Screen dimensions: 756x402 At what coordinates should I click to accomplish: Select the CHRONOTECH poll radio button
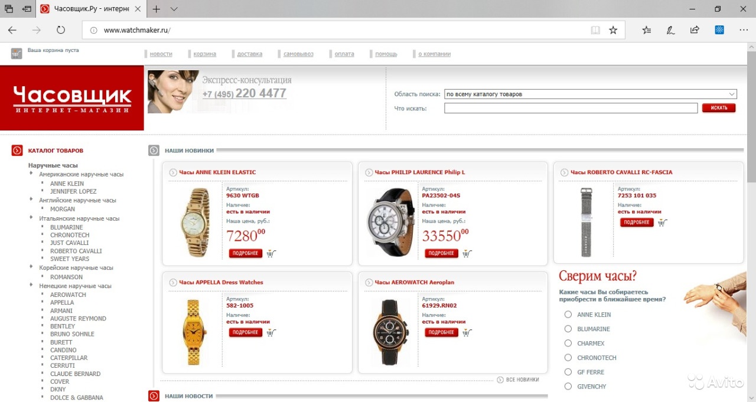tap(568, 358)
